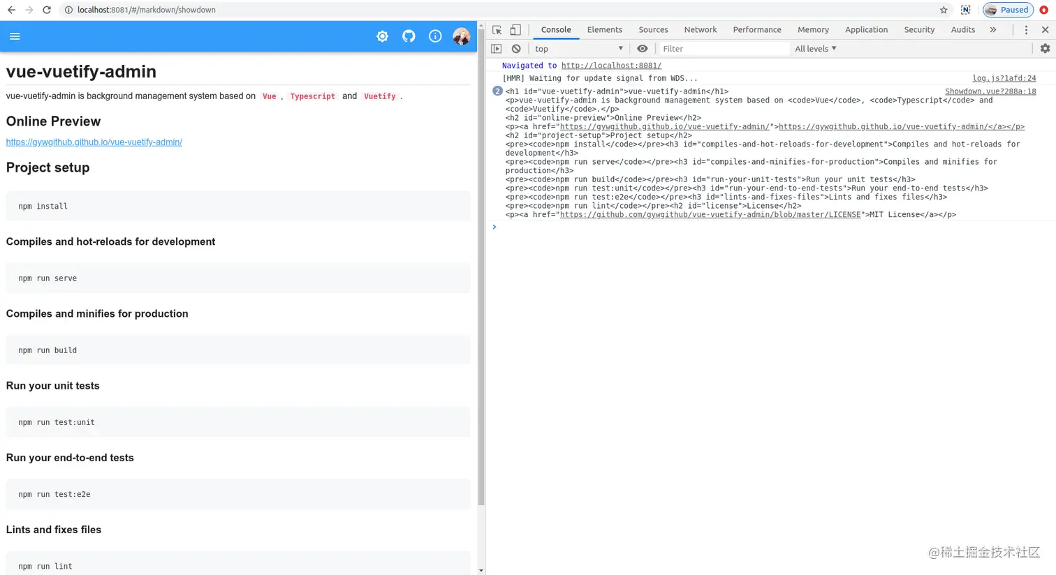Viewport: 1056px width, 575px height.
Task: Click the Vue inline code tag
Action: coord(270,96)
